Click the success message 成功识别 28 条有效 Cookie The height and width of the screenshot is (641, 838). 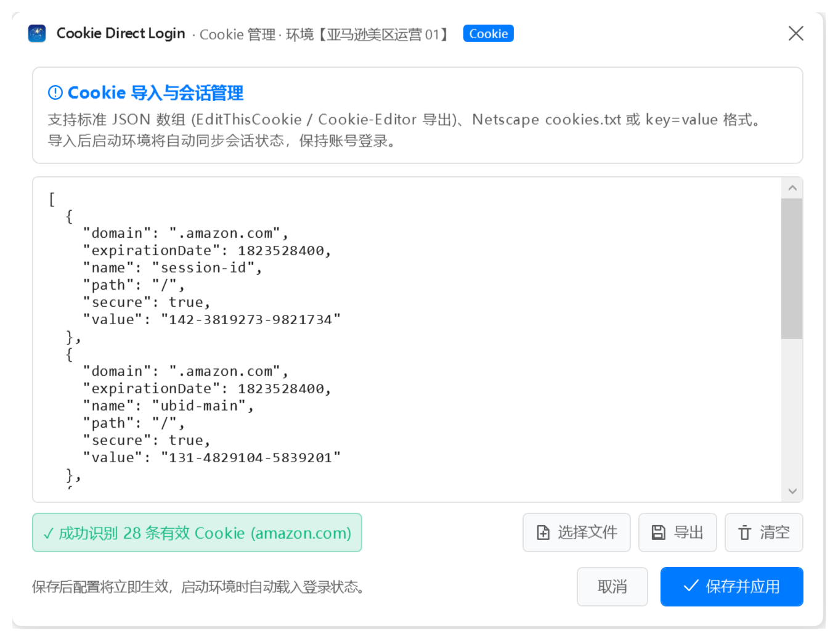197,533
